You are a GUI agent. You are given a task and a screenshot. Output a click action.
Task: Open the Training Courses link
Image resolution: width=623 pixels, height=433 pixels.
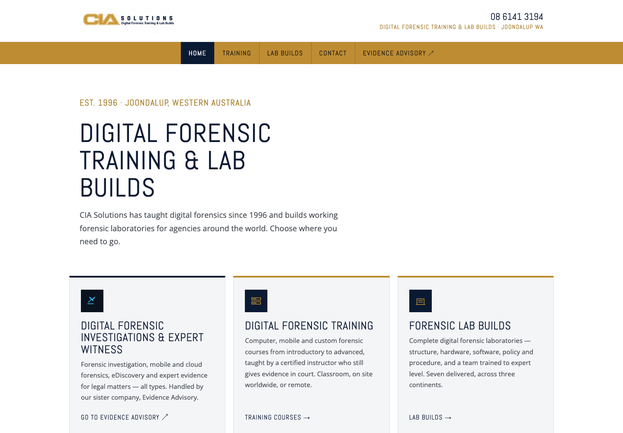coord(277,417)
